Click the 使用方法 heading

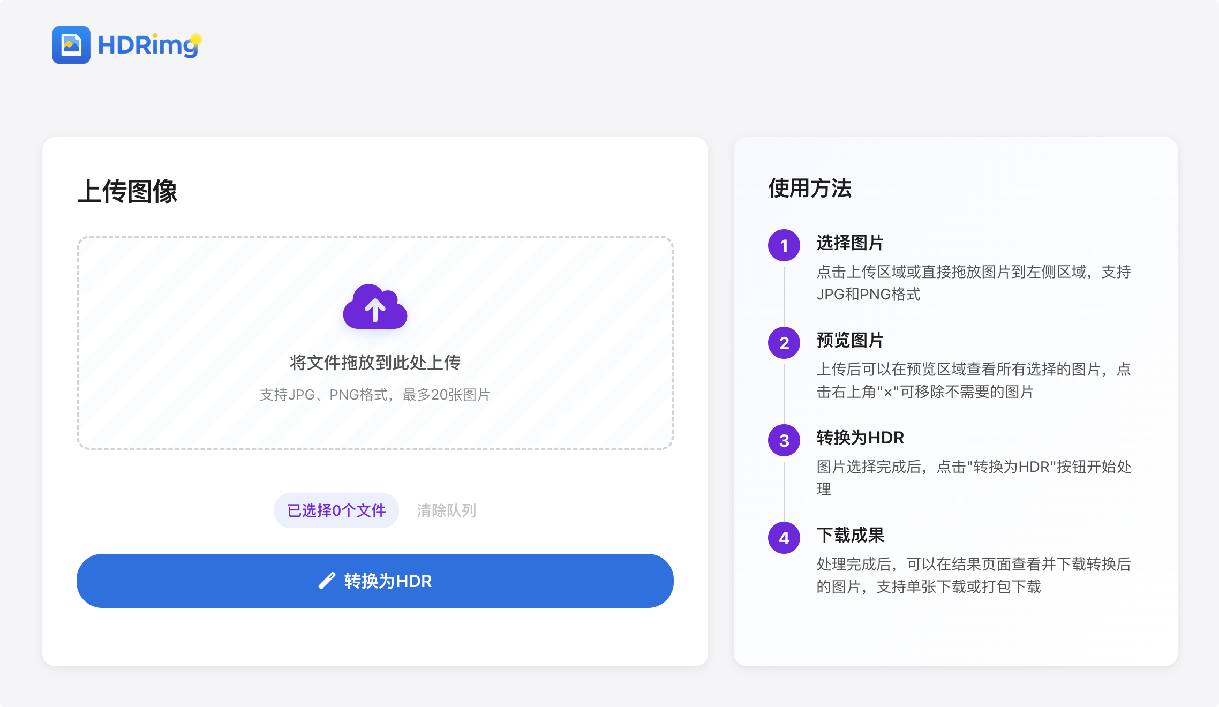(810, 189)
